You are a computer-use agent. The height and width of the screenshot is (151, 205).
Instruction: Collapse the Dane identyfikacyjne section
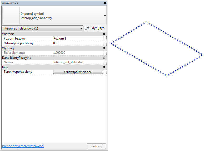click(104, 58)
